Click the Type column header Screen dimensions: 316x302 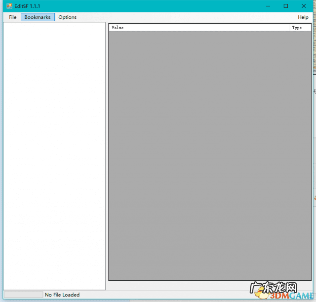pyautogui.click(x=300, y=28)
